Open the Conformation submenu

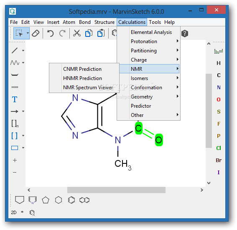[x=148, y=88]
